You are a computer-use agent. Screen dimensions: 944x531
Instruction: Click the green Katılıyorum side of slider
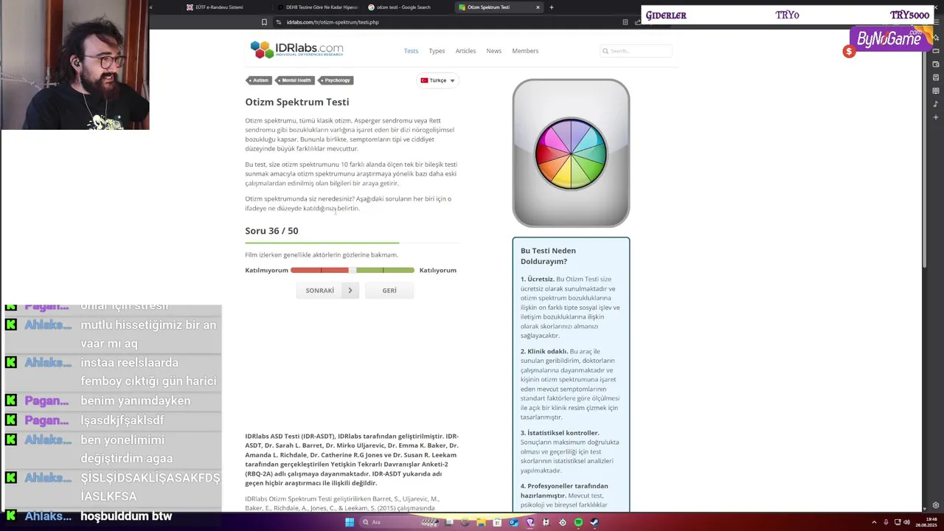[385, 271]
